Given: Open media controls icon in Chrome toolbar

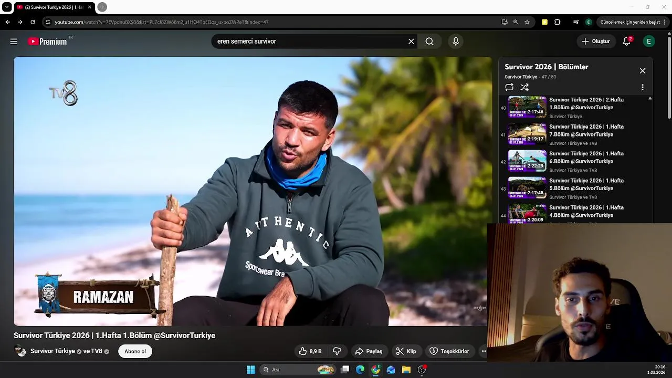Looking at the screenshot, I should (x=576, y=22).
